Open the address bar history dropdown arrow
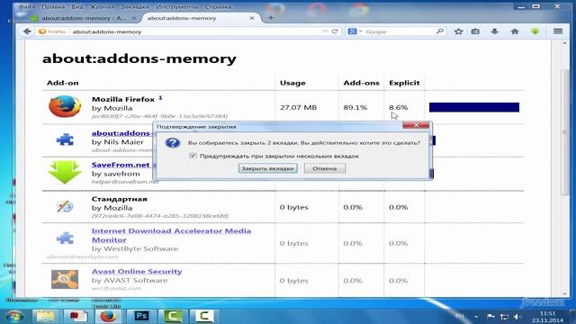This screenshot has height=324, width=576. (325, 31)
